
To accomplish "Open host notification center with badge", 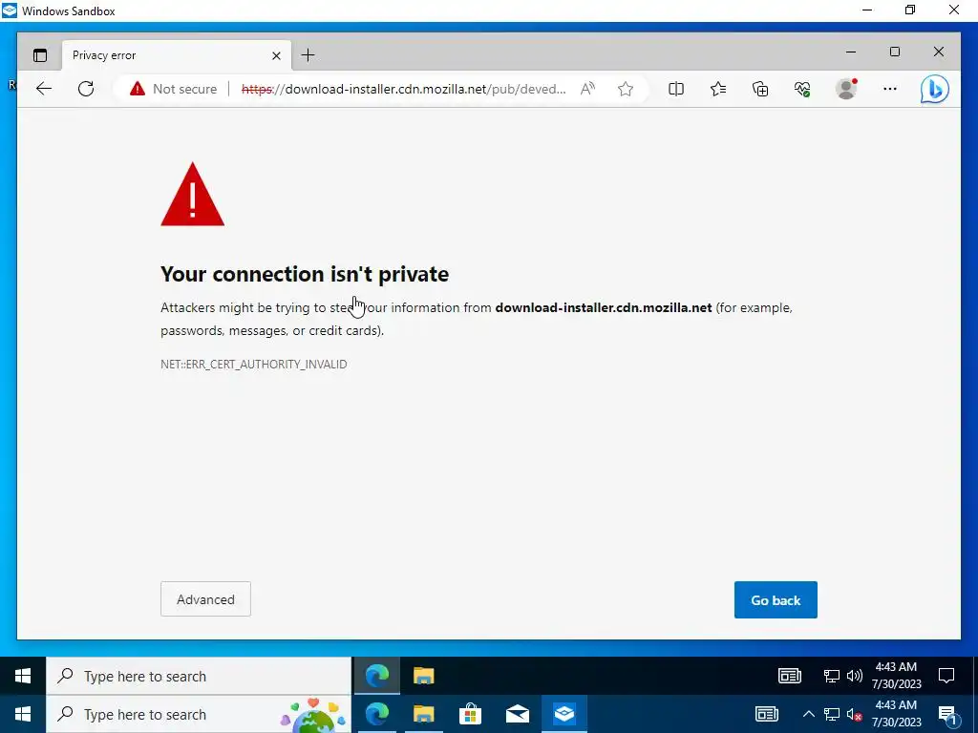I will click(948, 716).
